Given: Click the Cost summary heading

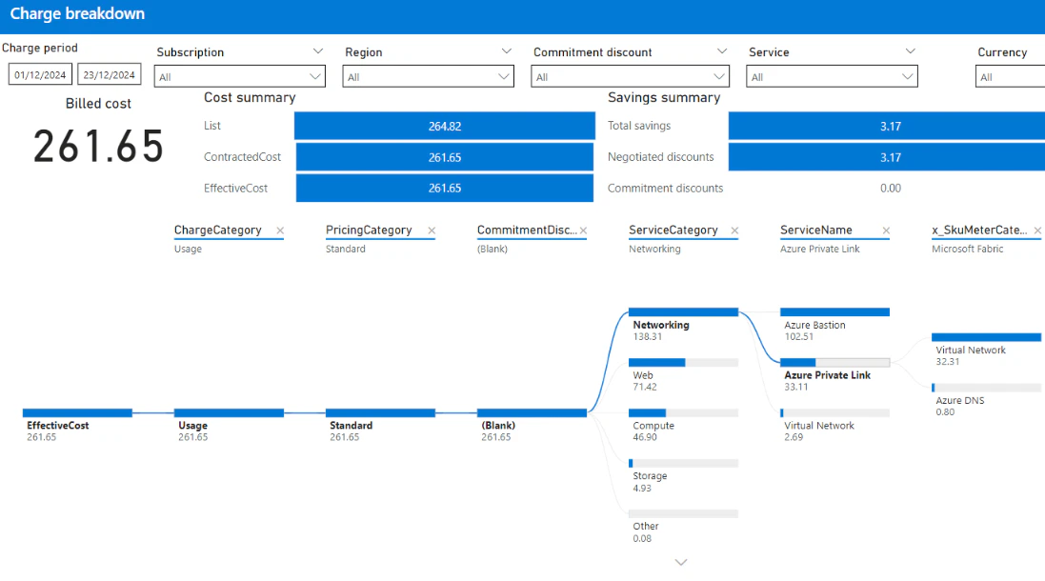Looking at the screenshot, I should click(250, 97).
